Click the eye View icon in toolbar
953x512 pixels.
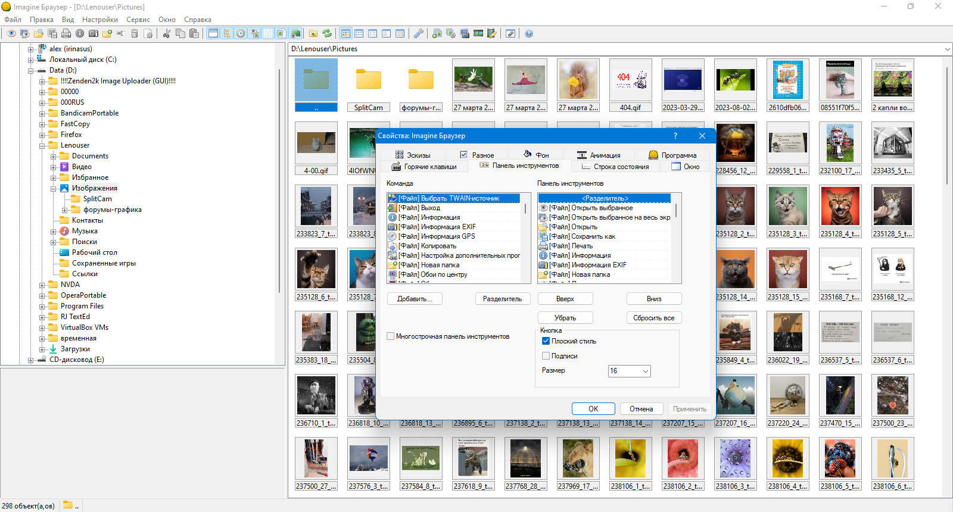(11, 33)
